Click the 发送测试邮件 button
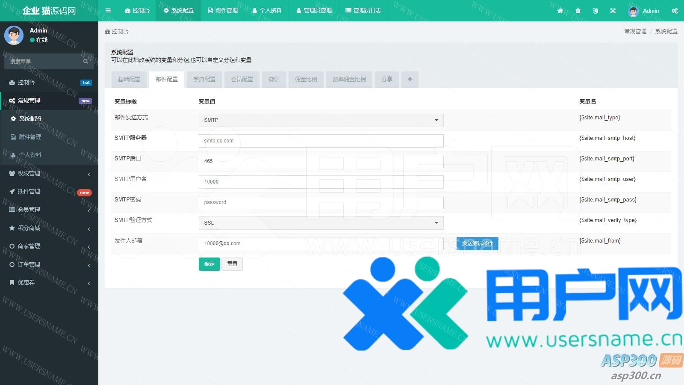This screenshot has height=385, width=684. click(x=477, y=243)
